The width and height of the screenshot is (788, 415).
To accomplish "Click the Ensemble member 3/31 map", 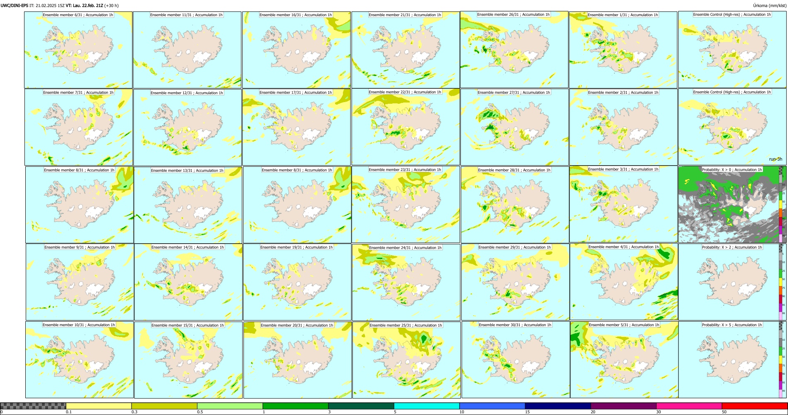I will pos(624,204).
